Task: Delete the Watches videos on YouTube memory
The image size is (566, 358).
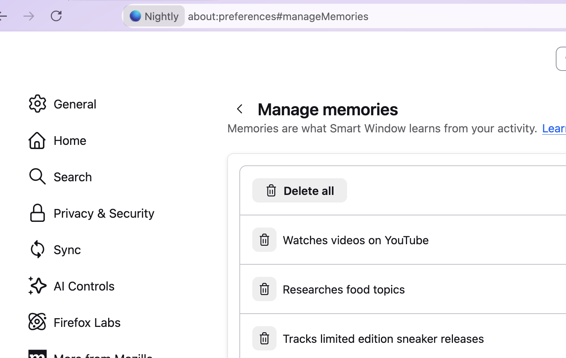Action: point(264,240)
